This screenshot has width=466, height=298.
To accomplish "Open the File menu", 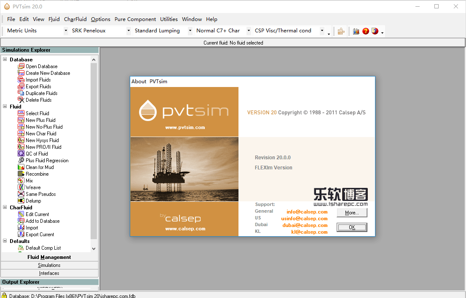I will click(11, 19).
